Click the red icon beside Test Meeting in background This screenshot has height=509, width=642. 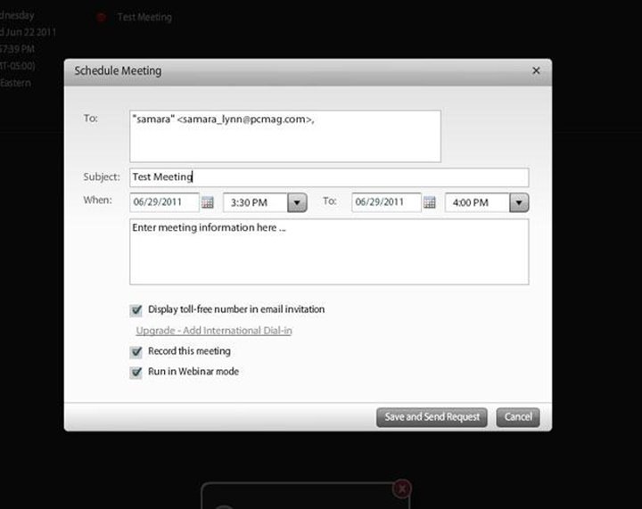102,17
